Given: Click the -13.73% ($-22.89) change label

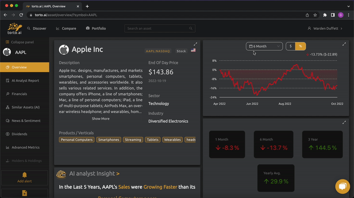Looking at the screenshot, I should (322, 54).
